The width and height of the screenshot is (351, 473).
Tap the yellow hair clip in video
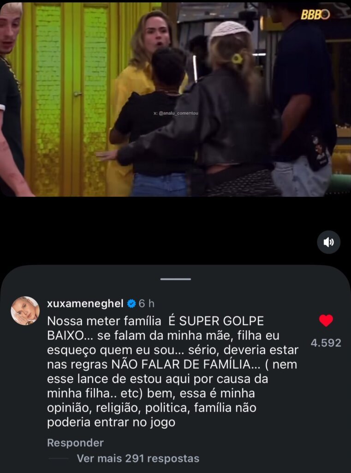[x=237, y=58]
